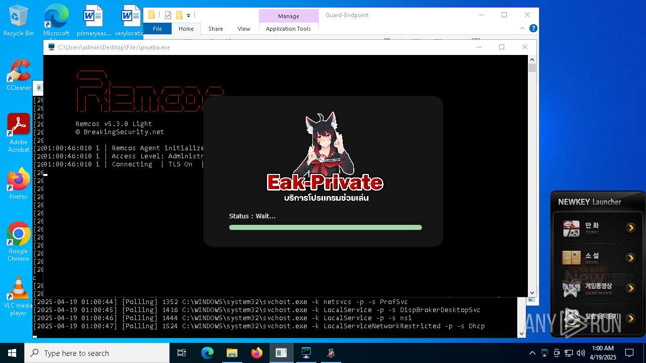The height and width of the screenshot is (363, 646).
Task: Open the Recycle Bin desktop icon
Action: [19, 21]
